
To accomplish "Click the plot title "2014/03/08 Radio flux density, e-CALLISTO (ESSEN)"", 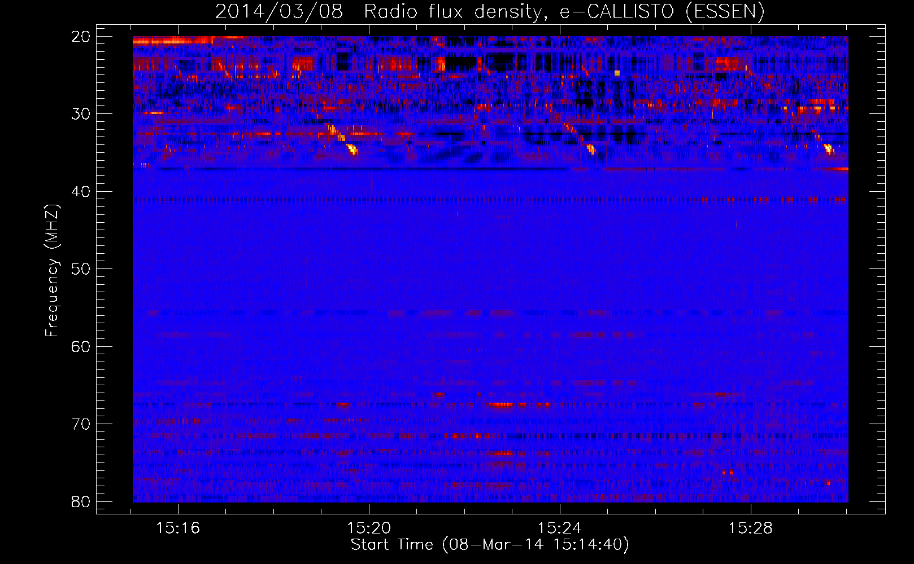I will click(x=490, y=12).
